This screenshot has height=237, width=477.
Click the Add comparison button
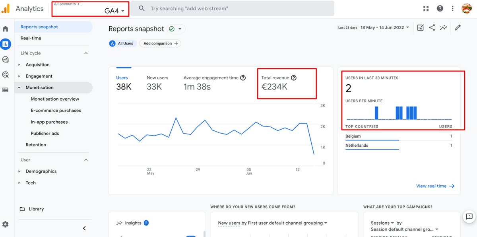pyautogui.click(x=160, y=43)
